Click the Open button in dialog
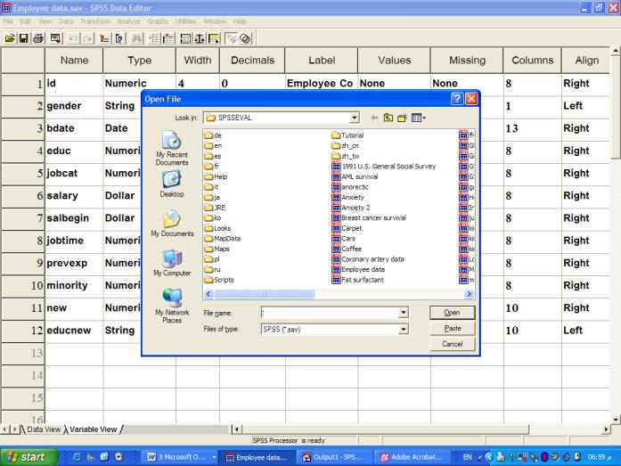The image size is (621, 466). point(453,313)
